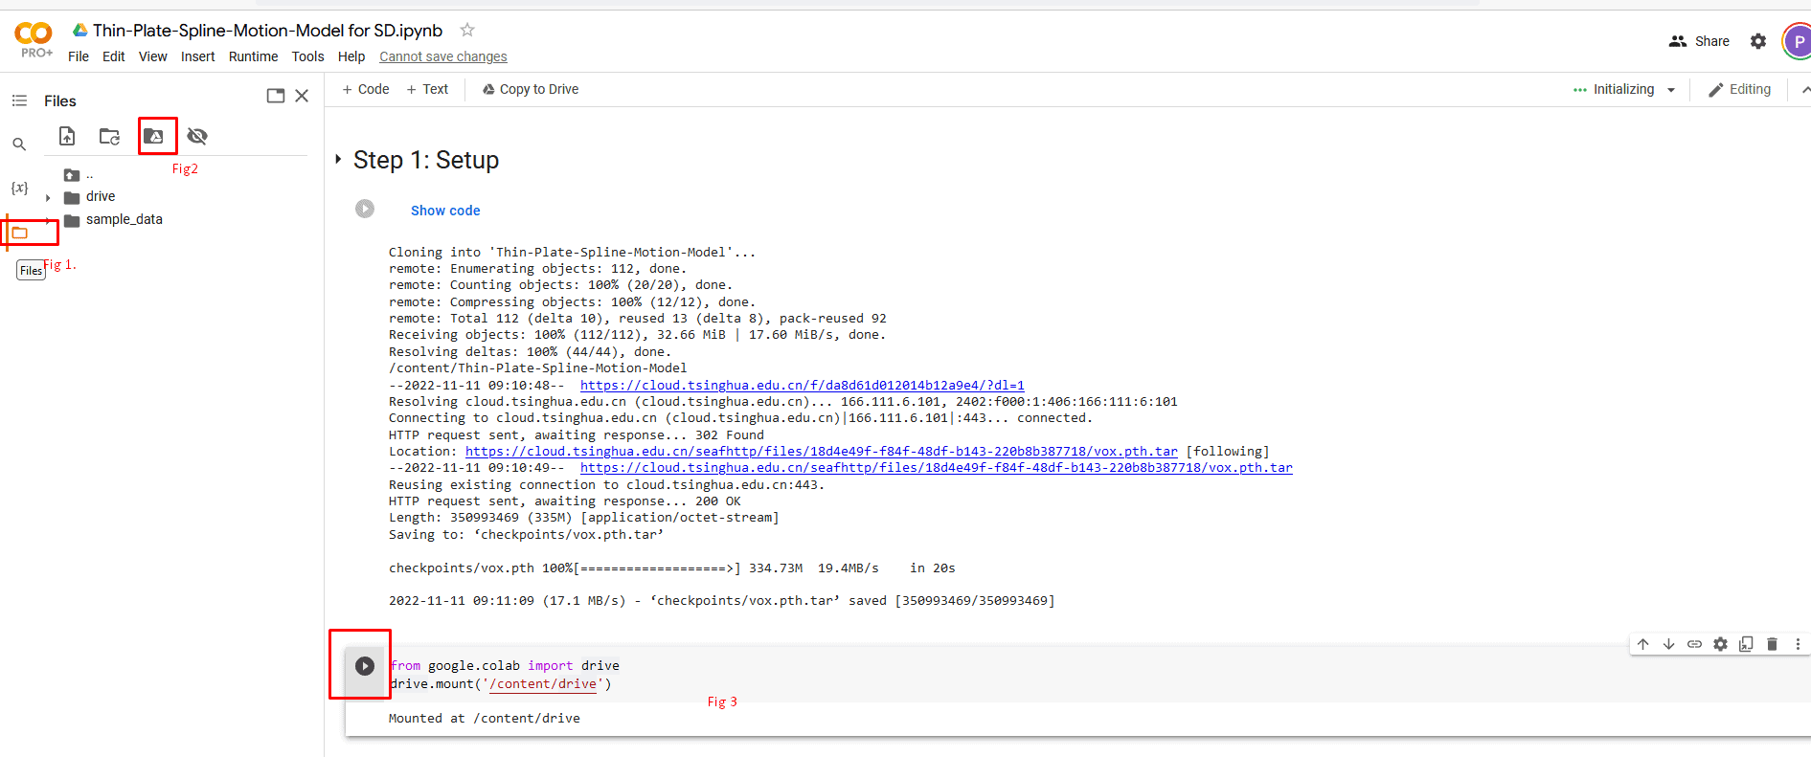Move the cell up with arrow

1642,644
